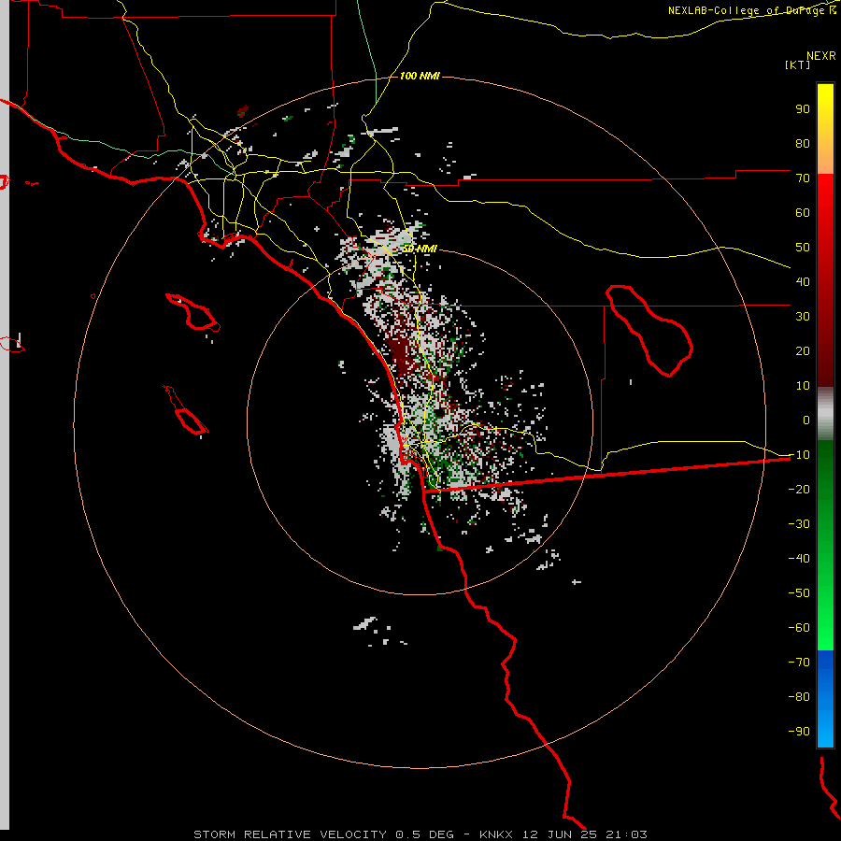Image resolution: width=841 pixels, height=841 pixels.
Task: Click the NEXLAB-College of DuPage credit text
Action: [748, 10]
